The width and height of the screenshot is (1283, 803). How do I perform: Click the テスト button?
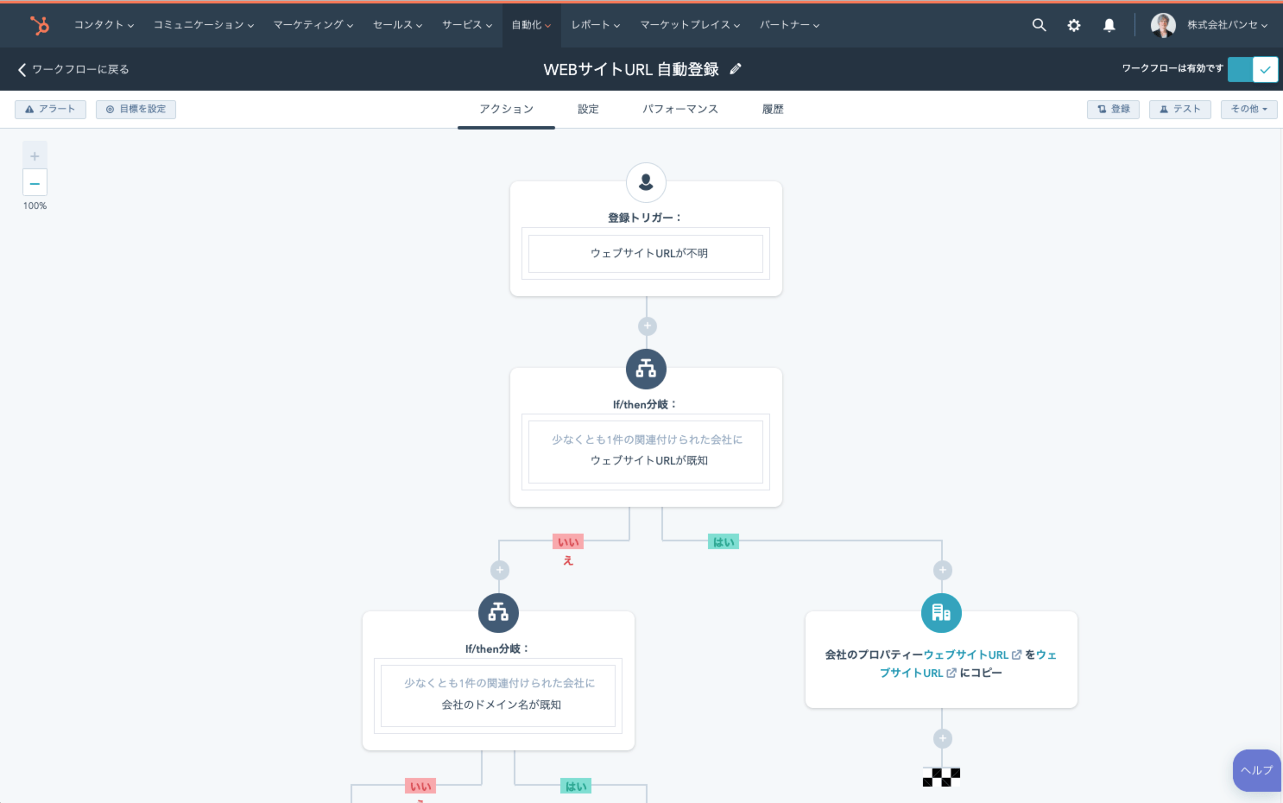[x=1179, y=109]
